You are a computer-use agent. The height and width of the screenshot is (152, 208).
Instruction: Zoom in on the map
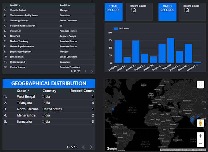click(x=200, y=136)
